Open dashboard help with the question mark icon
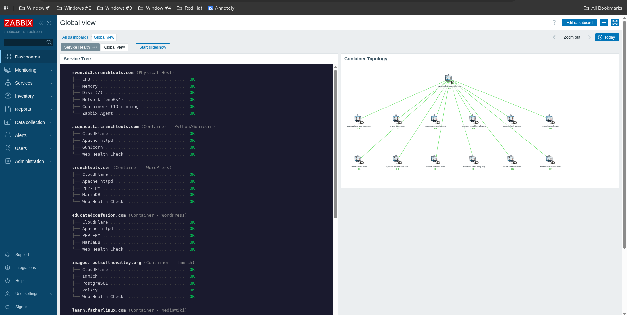Viewport: 627px width, 315px height. pyautogui.click(x=554, y=23)
